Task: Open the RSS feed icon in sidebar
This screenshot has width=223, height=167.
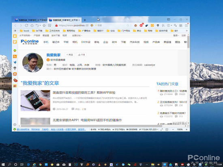Action: (15, 56)
